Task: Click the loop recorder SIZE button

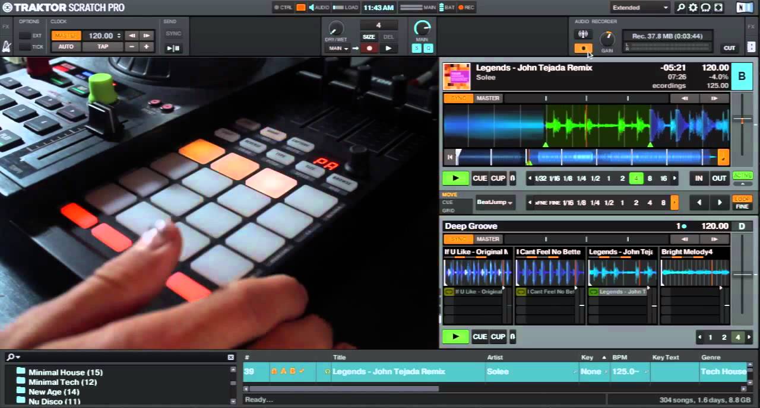Action: [x=369, y=37]
